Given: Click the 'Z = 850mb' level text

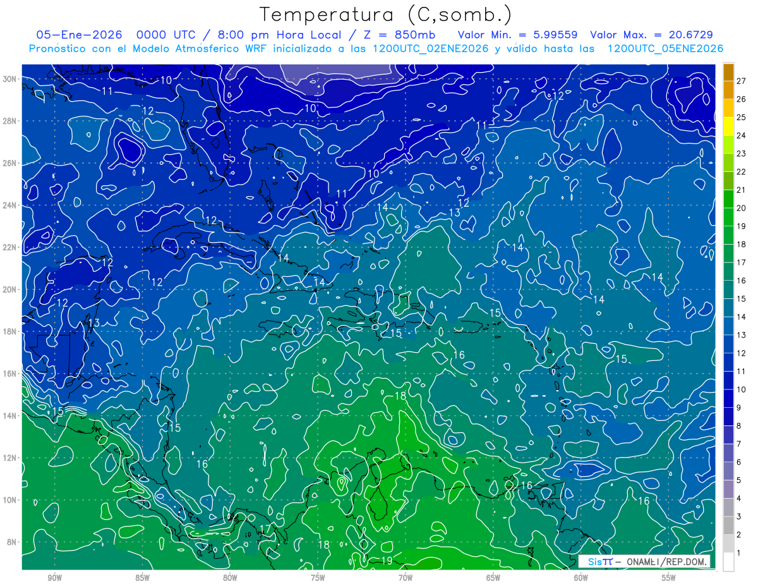Looking at the screenshot, I should pyautogui.click(x=398, y=35).
